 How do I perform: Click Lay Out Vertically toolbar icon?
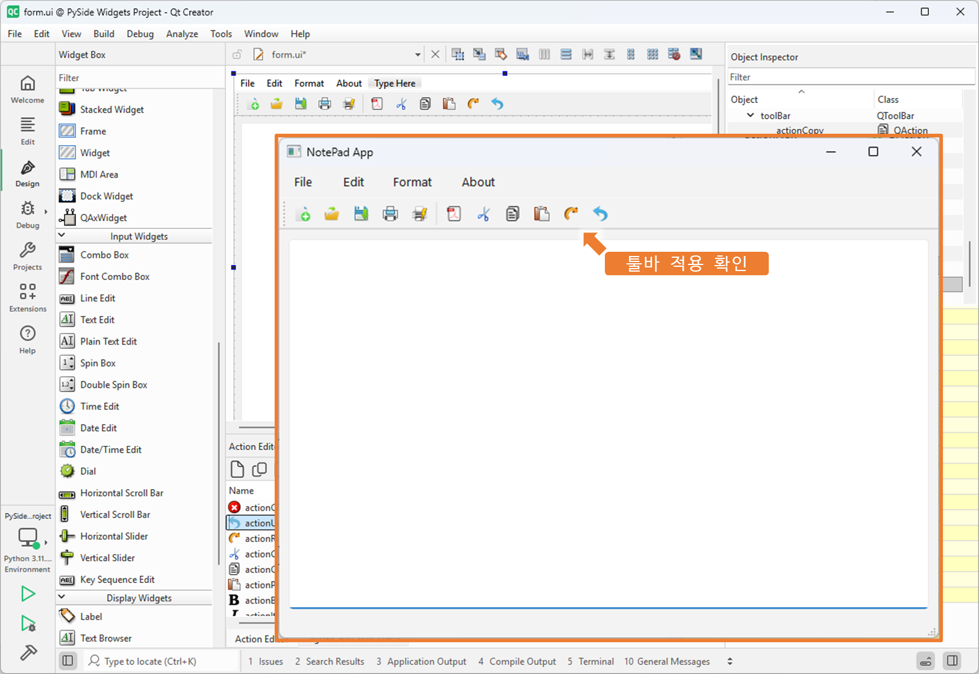(566, 54)
